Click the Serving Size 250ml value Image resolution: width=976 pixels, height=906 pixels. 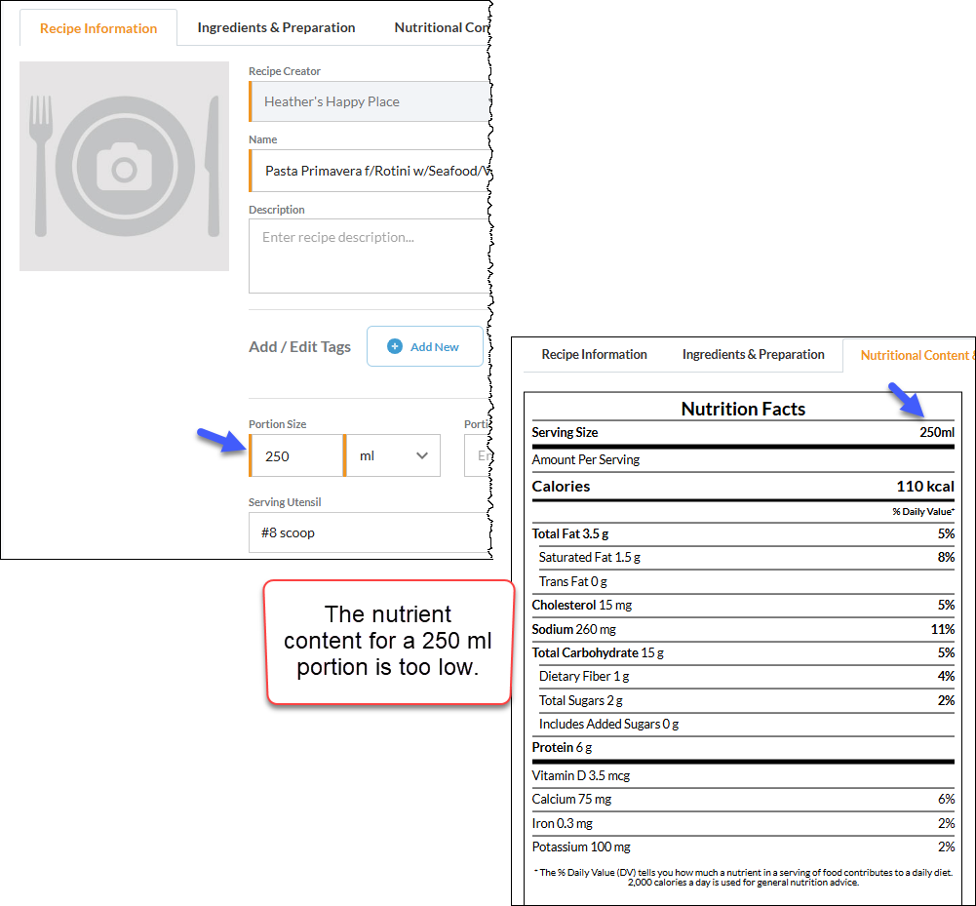pyautogui.click(x=937, y=432)
